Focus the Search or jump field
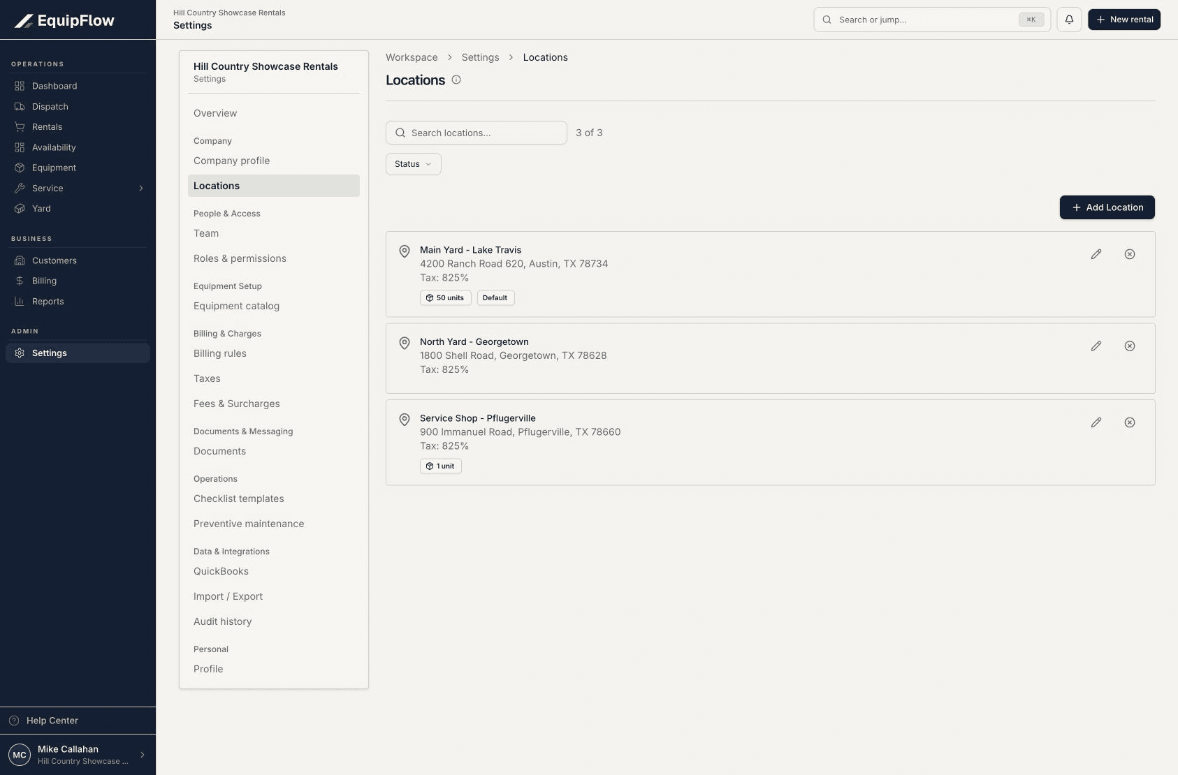The height and width of the screenshot is (775, 1178). point(931,20)
